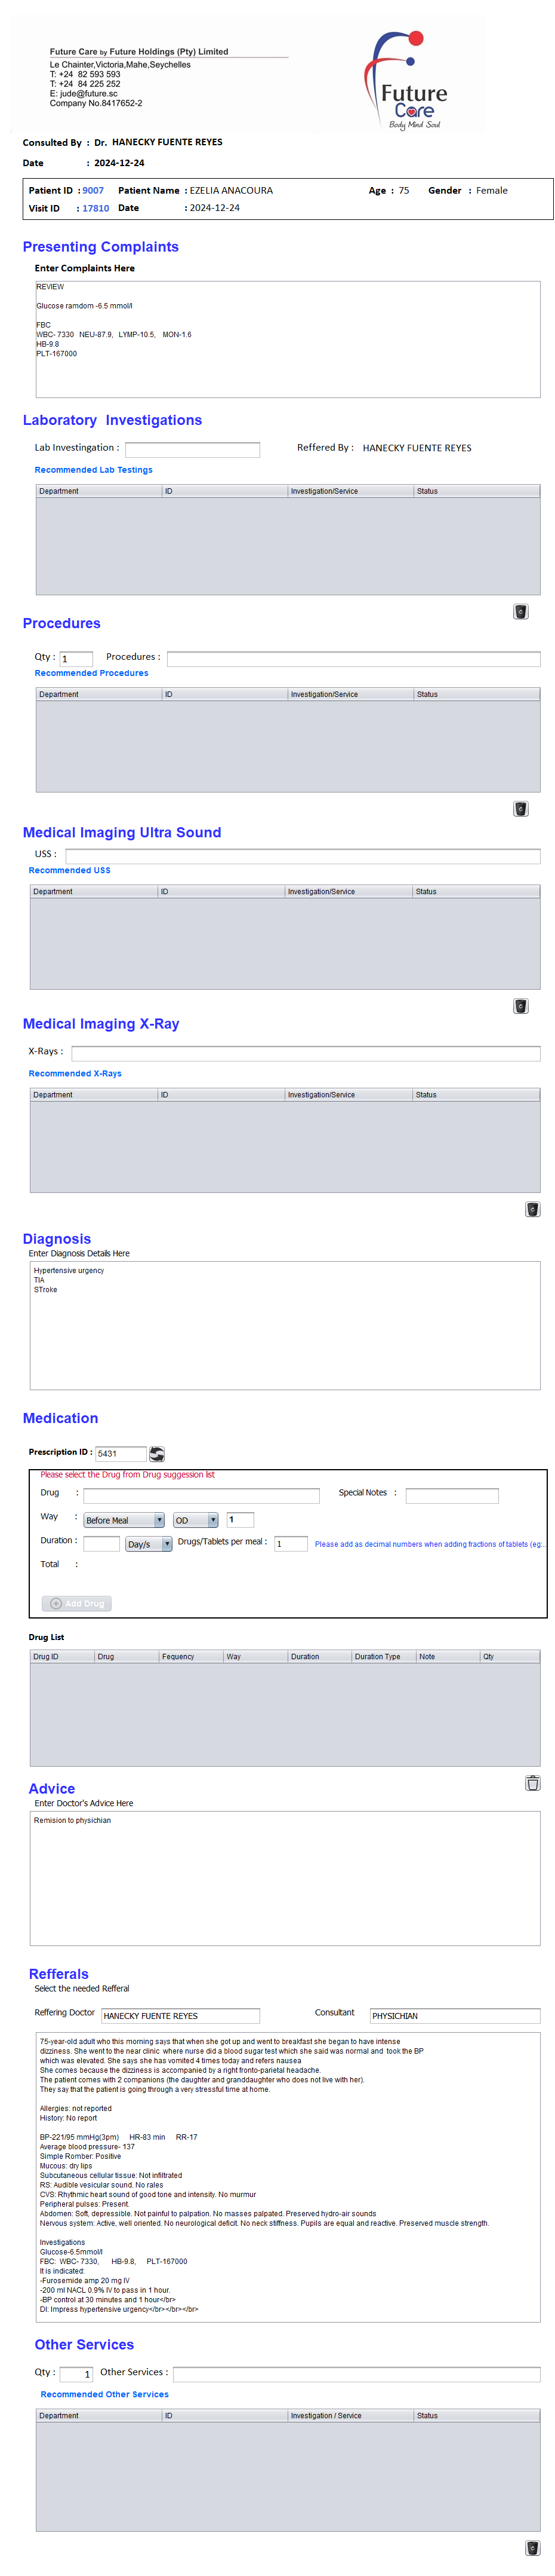
Task: Click the trash bin icon under Drug List
Action: click(x=532, y=1783)
